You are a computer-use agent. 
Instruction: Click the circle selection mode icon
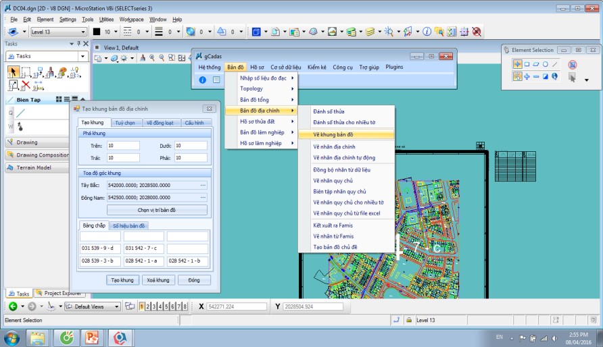pyautogui.click(x=545, y=64)
